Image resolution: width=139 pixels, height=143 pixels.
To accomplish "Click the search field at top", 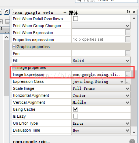I will pyautogui.click(x=106, y=1).
